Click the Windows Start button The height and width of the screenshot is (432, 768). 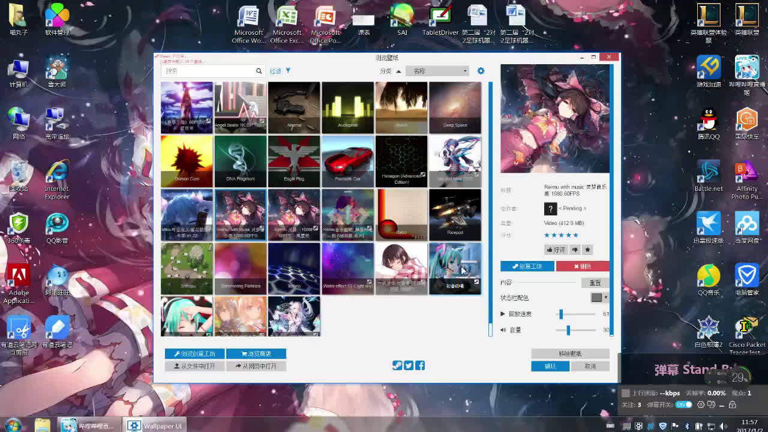(12, 425)
